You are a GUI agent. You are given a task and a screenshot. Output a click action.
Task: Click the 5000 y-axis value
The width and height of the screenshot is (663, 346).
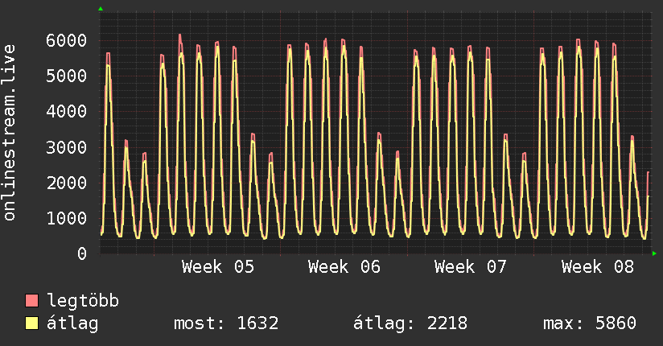pyautogui.click(x=66, y=76)
